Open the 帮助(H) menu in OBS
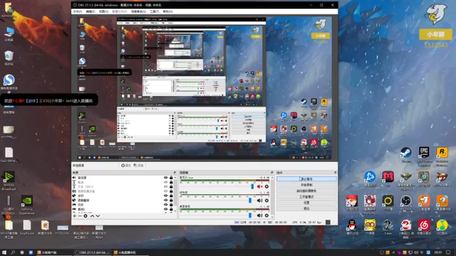The image size is (456, 256). pyautogui.click(x=168, y=11)
